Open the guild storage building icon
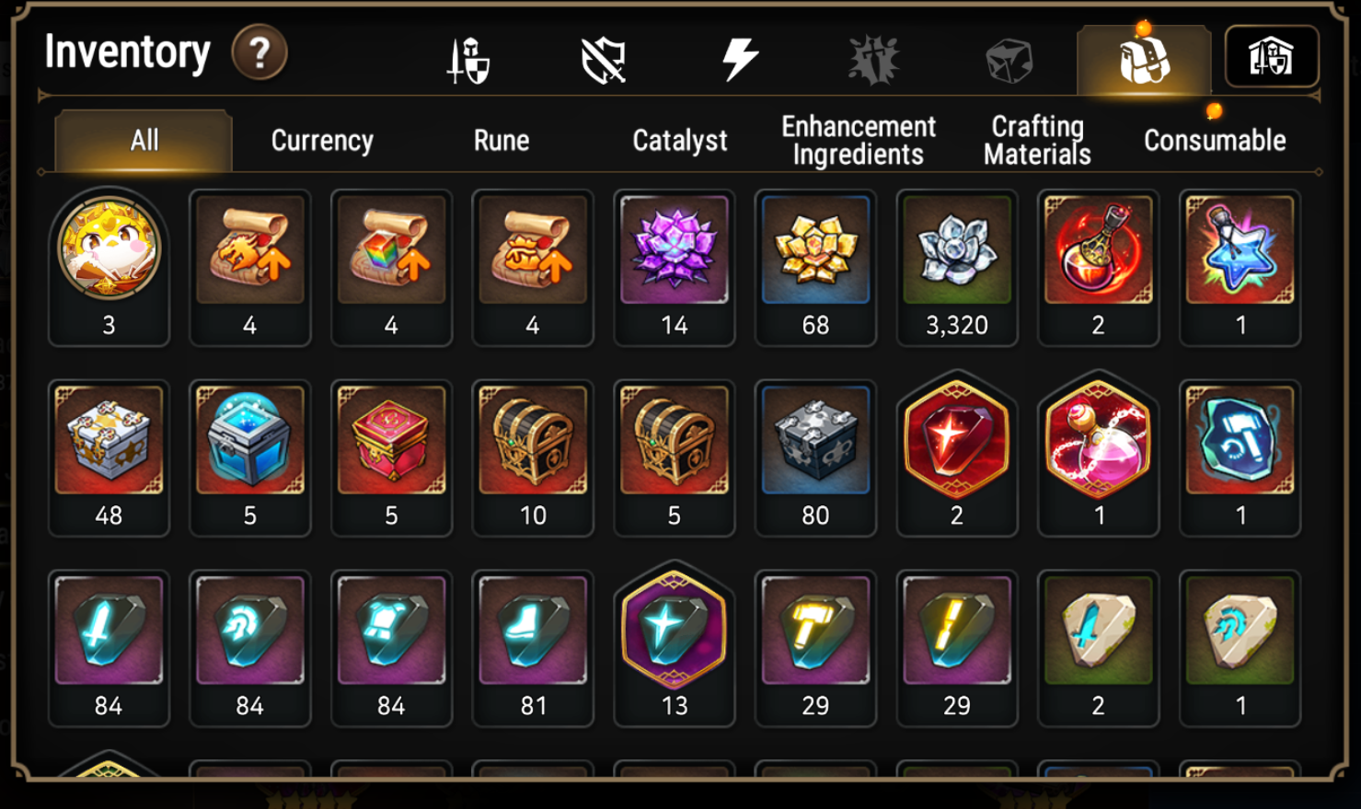 click(x=1272, y=57)
